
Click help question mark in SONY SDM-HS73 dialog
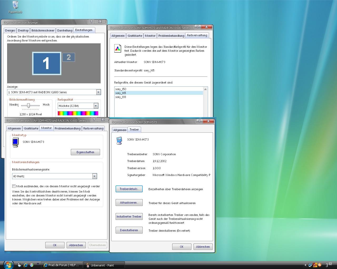pos(199,121)
